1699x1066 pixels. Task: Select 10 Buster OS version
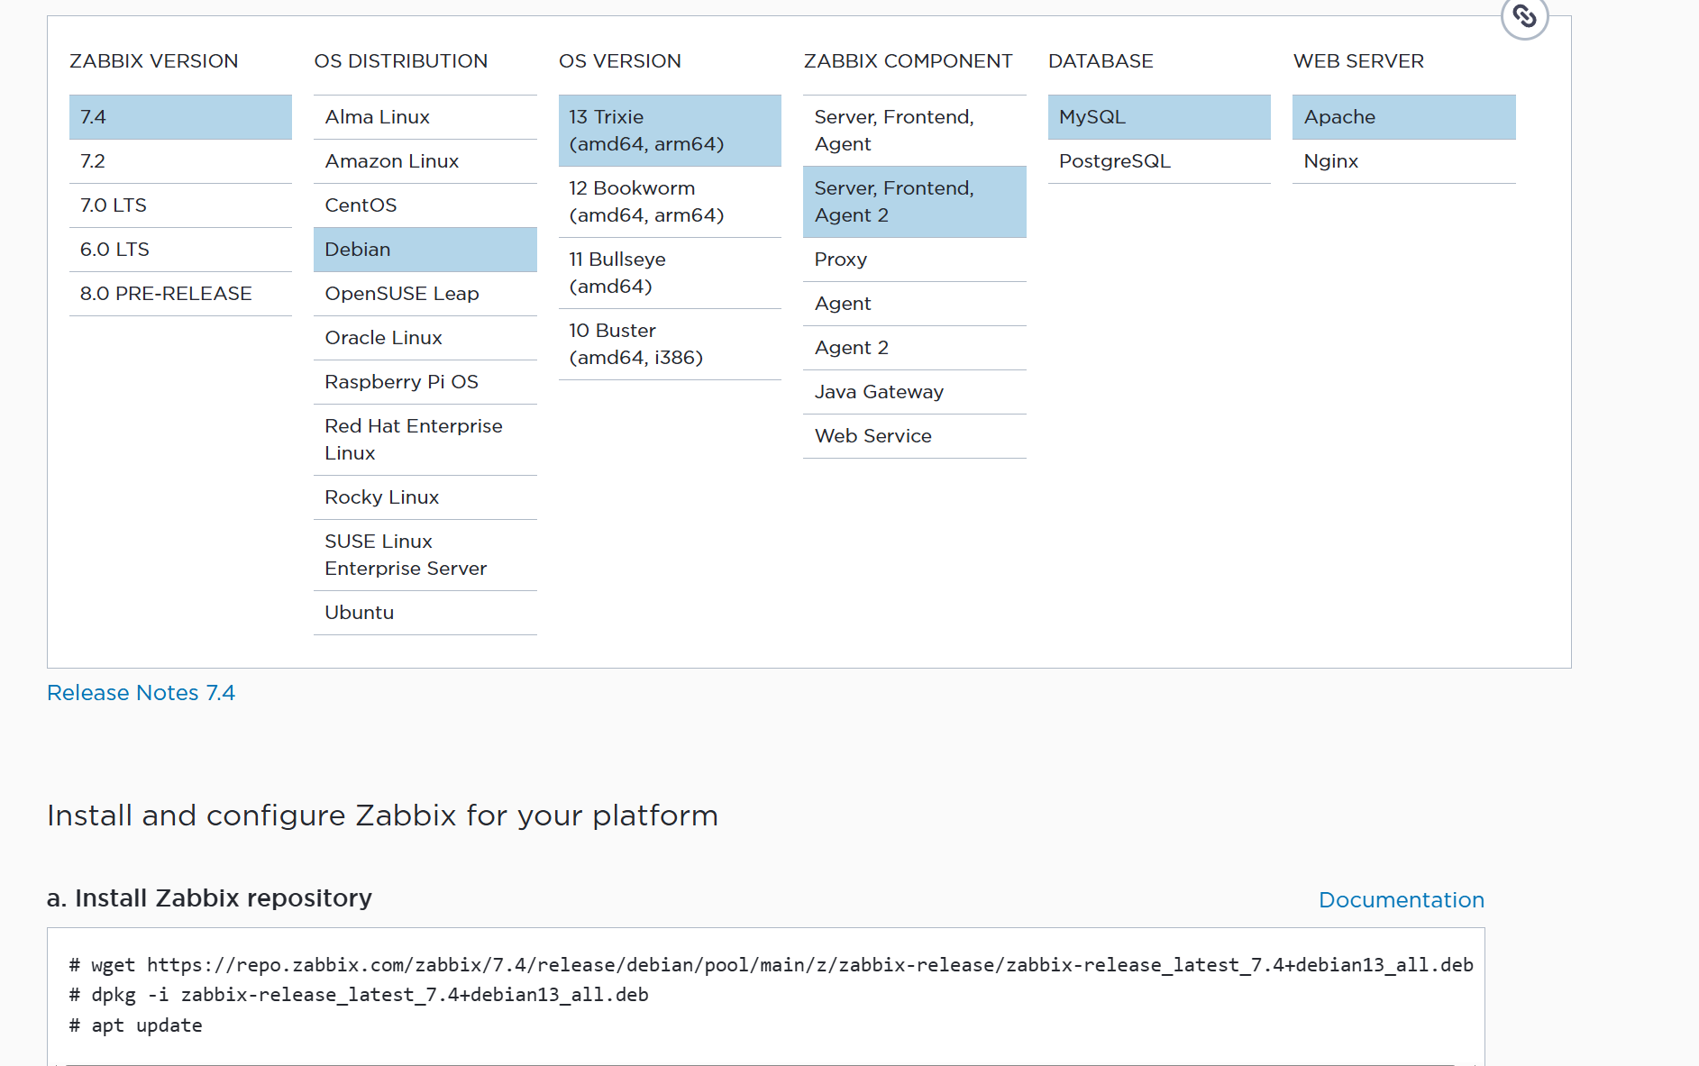tap(669, 344)
